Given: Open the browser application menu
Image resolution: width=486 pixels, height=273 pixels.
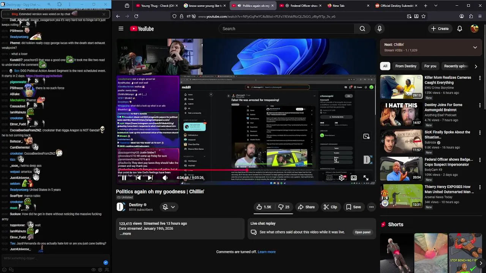Looking at the screenshot, I should click(480, 16).
